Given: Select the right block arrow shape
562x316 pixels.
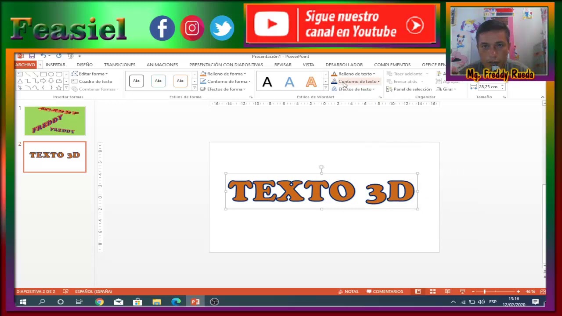Looking at the screenshot, I should point(43,81).
